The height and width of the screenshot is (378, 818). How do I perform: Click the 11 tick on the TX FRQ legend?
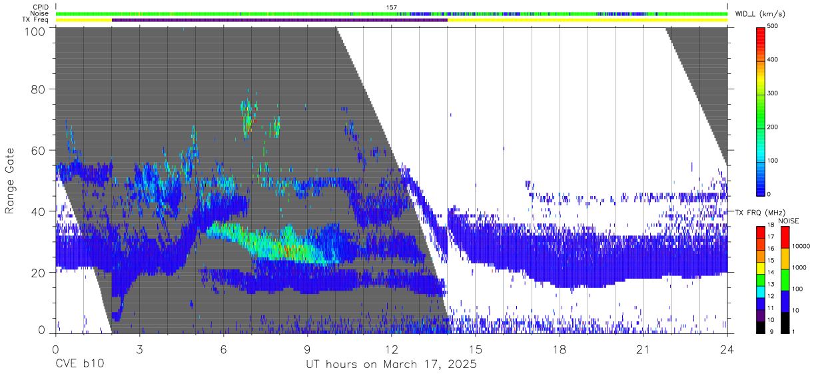(x=771, y=308)
